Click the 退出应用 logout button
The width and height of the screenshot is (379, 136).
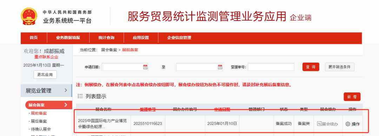(45, 75)
